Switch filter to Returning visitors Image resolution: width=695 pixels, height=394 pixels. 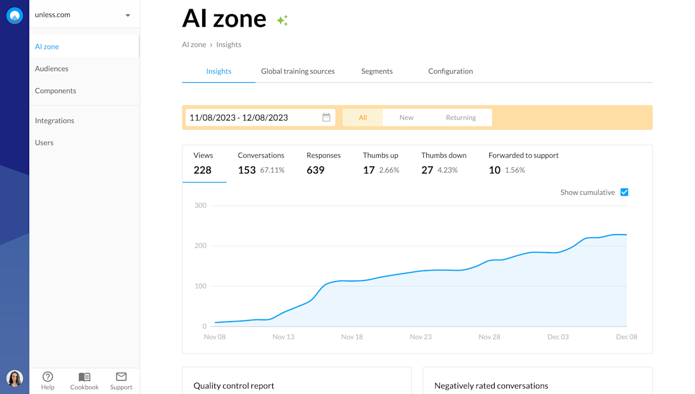[460, 117]
